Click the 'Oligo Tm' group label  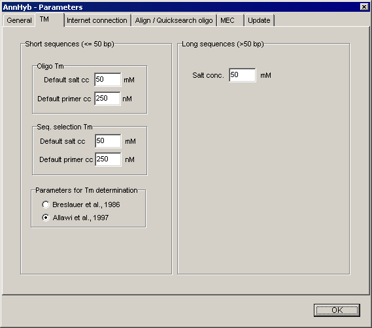point(50,66)
